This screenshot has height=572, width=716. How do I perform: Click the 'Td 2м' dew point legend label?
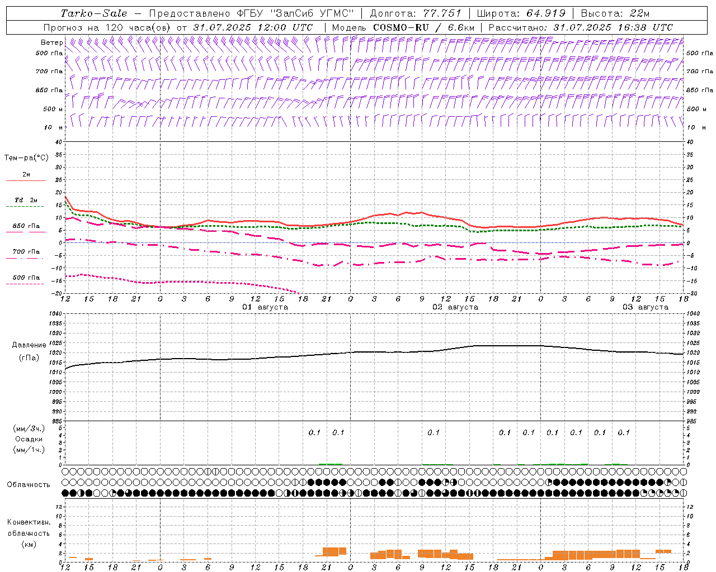pyautogui.click(x=26, y=200)
